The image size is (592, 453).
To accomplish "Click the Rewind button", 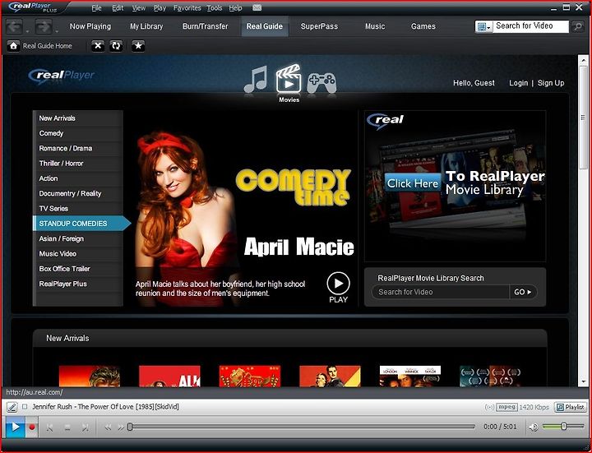I will pyautogui.click(x=108, y=427).
